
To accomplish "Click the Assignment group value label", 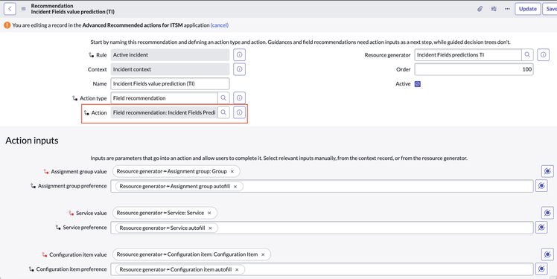I will pyautogui.click(x=79, y=171).
